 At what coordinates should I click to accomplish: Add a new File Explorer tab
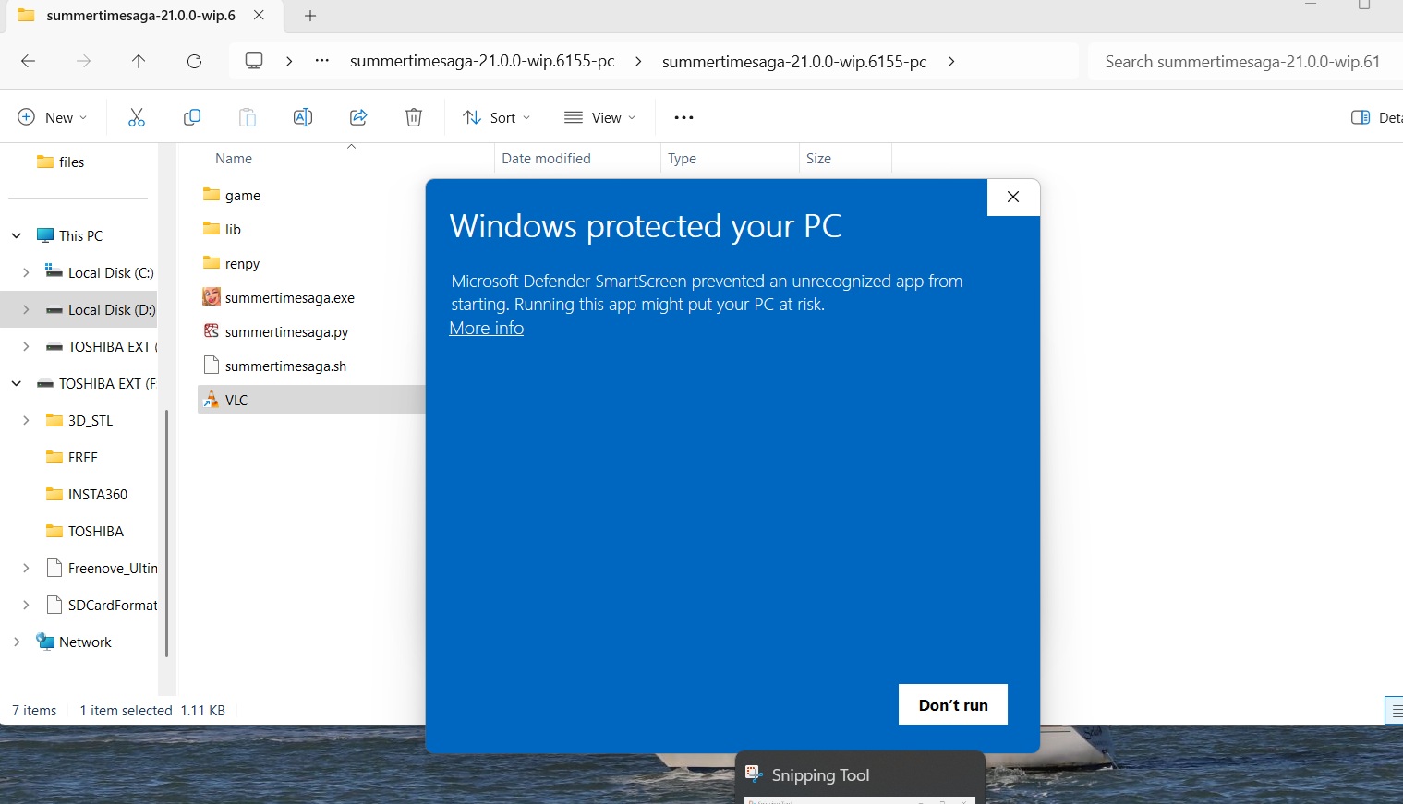[310, 16]
